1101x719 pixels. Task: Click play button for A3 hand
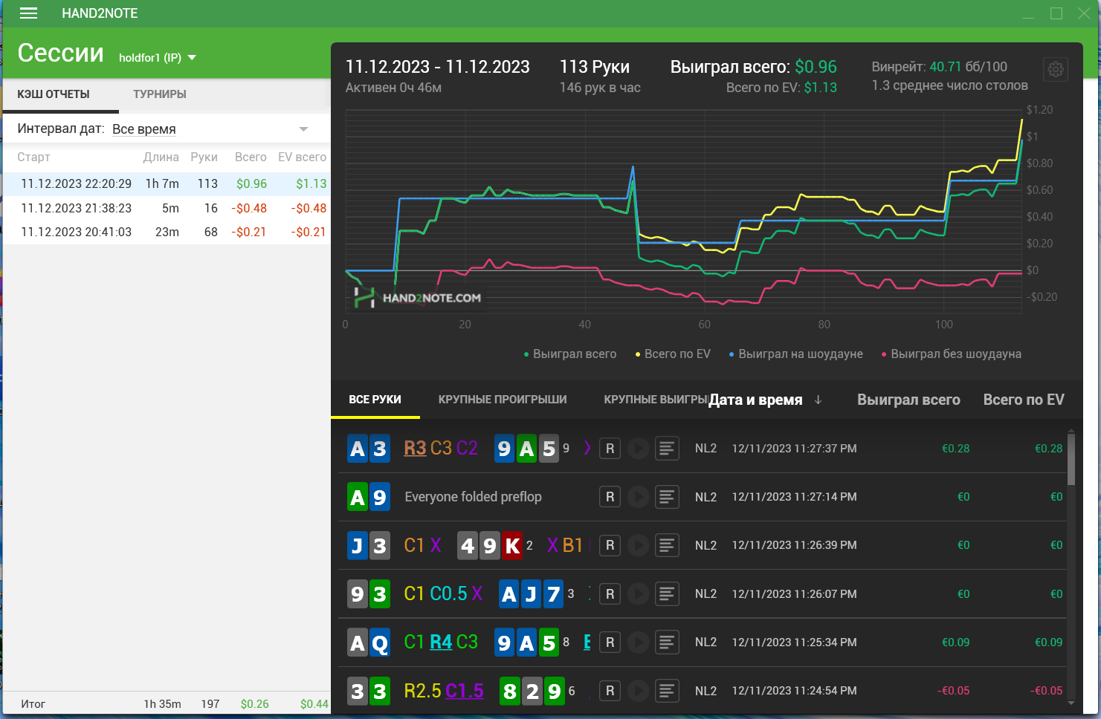pos(638,449)
